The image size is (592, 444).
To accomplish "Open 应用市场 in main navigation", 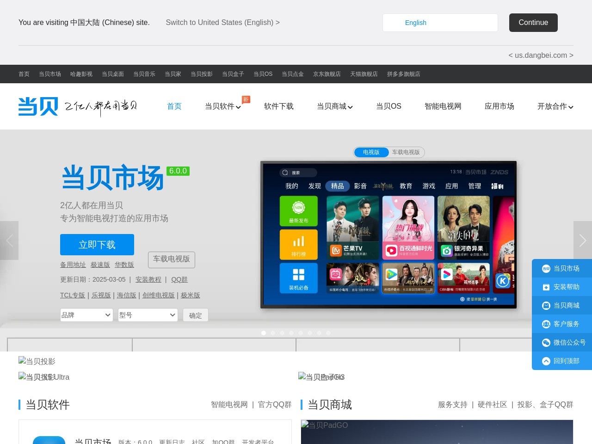I will point(499,106).
